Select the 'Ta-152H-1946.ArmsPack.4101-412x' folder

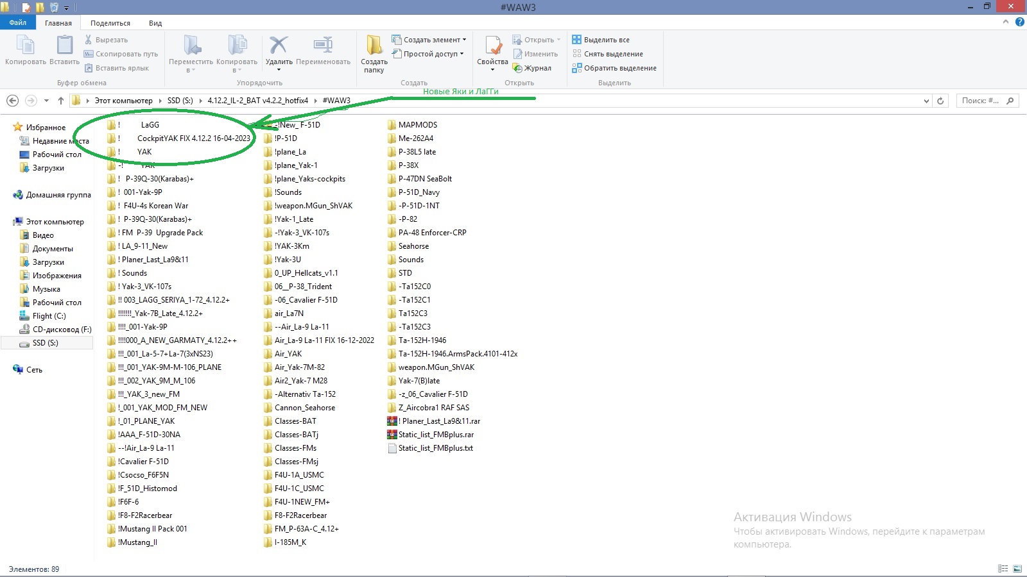tap(453, 354)
